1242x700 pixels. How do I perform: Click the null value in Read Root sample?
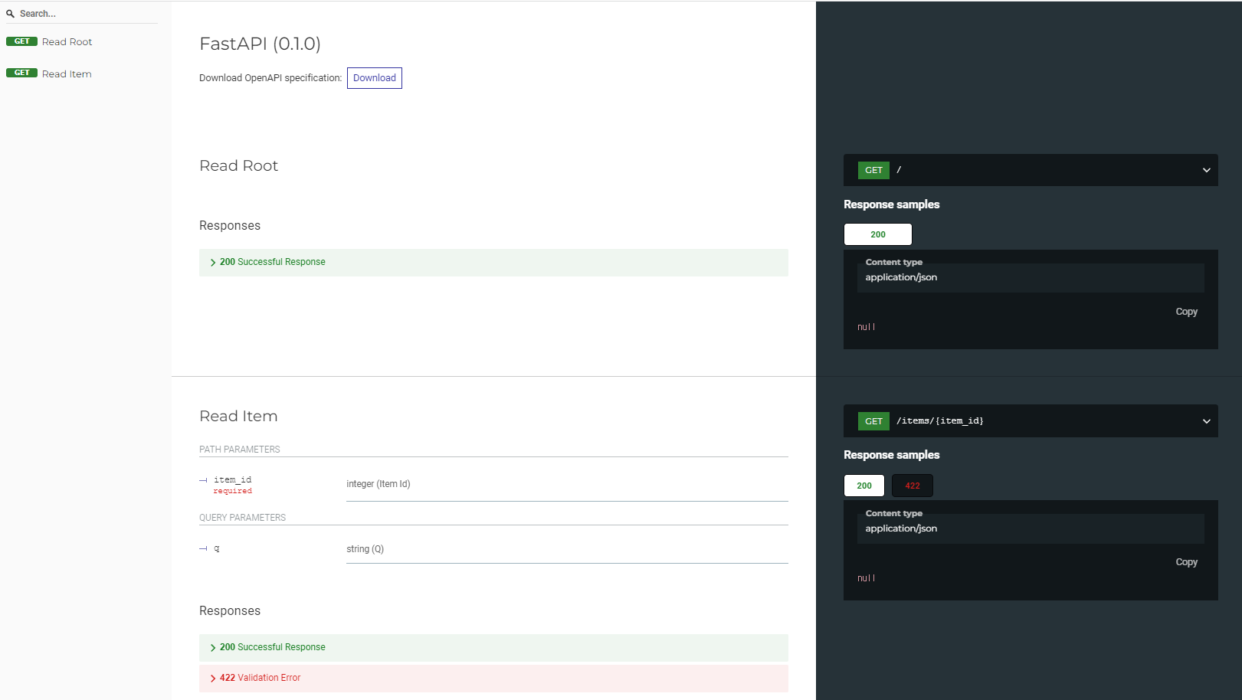click(866, 327)
